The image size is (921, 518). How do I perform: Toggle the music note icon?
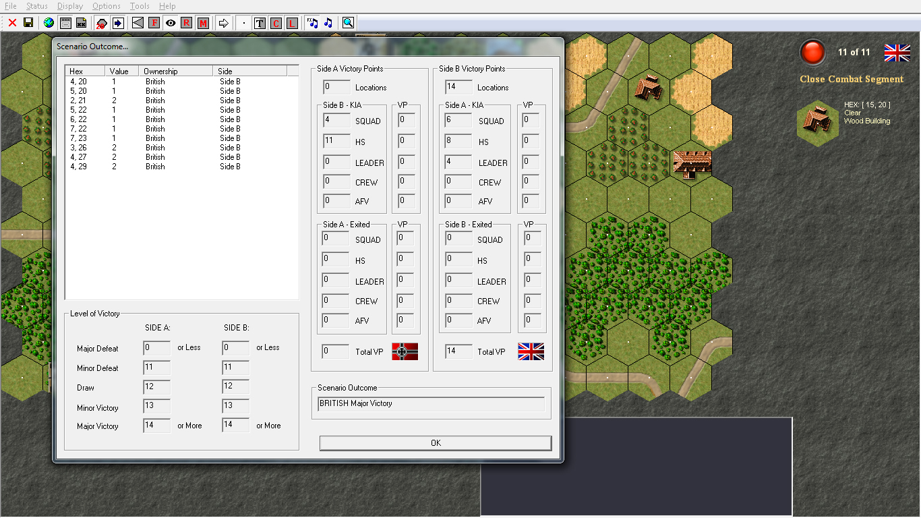(328, 23)
